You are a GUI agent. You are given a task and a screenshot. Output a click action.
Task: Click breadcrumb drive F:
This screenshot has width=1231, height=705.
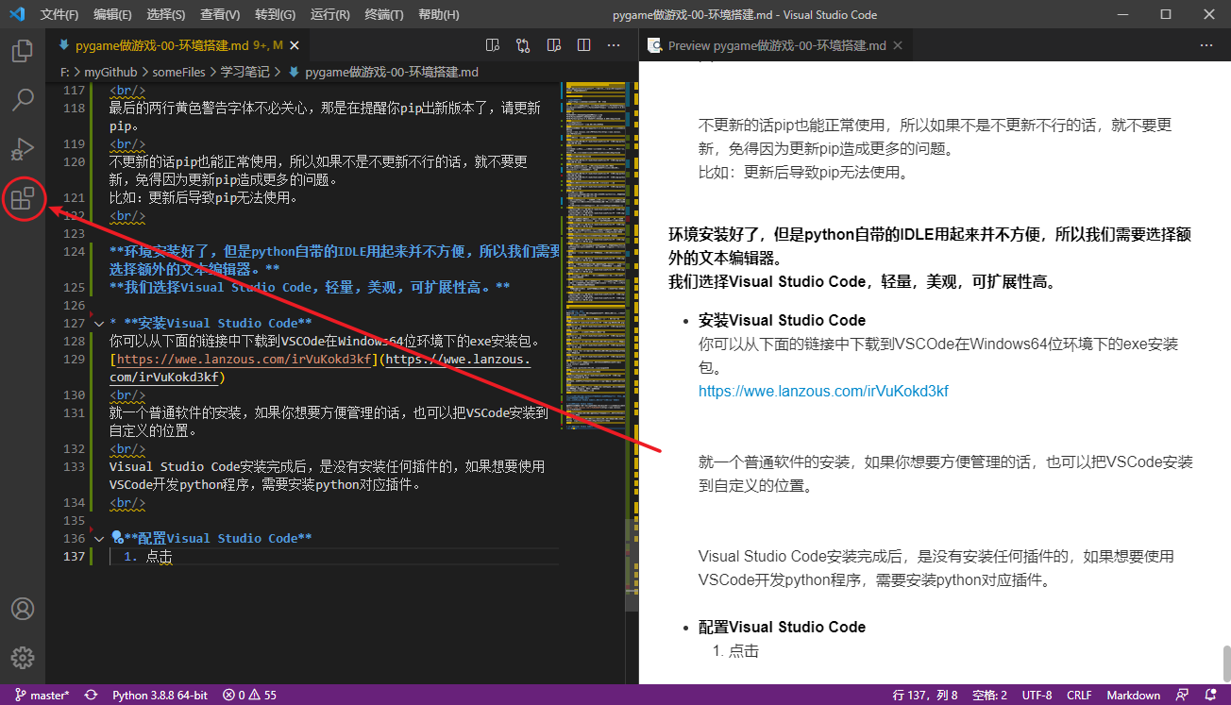[x=65, y=72]
